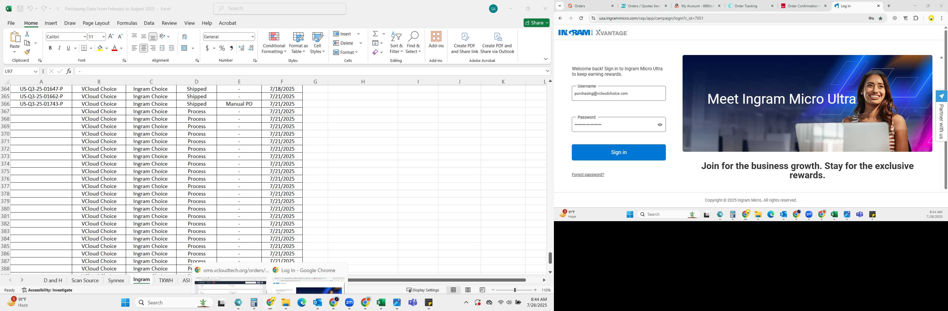Viewport: 948px width, 311px height.
Task: Open the Formulas ribbon tab
Action: point(127,23)
